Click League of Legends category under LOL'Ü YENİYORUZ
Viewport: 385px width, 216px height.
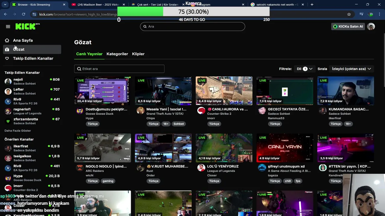[221, 171]
